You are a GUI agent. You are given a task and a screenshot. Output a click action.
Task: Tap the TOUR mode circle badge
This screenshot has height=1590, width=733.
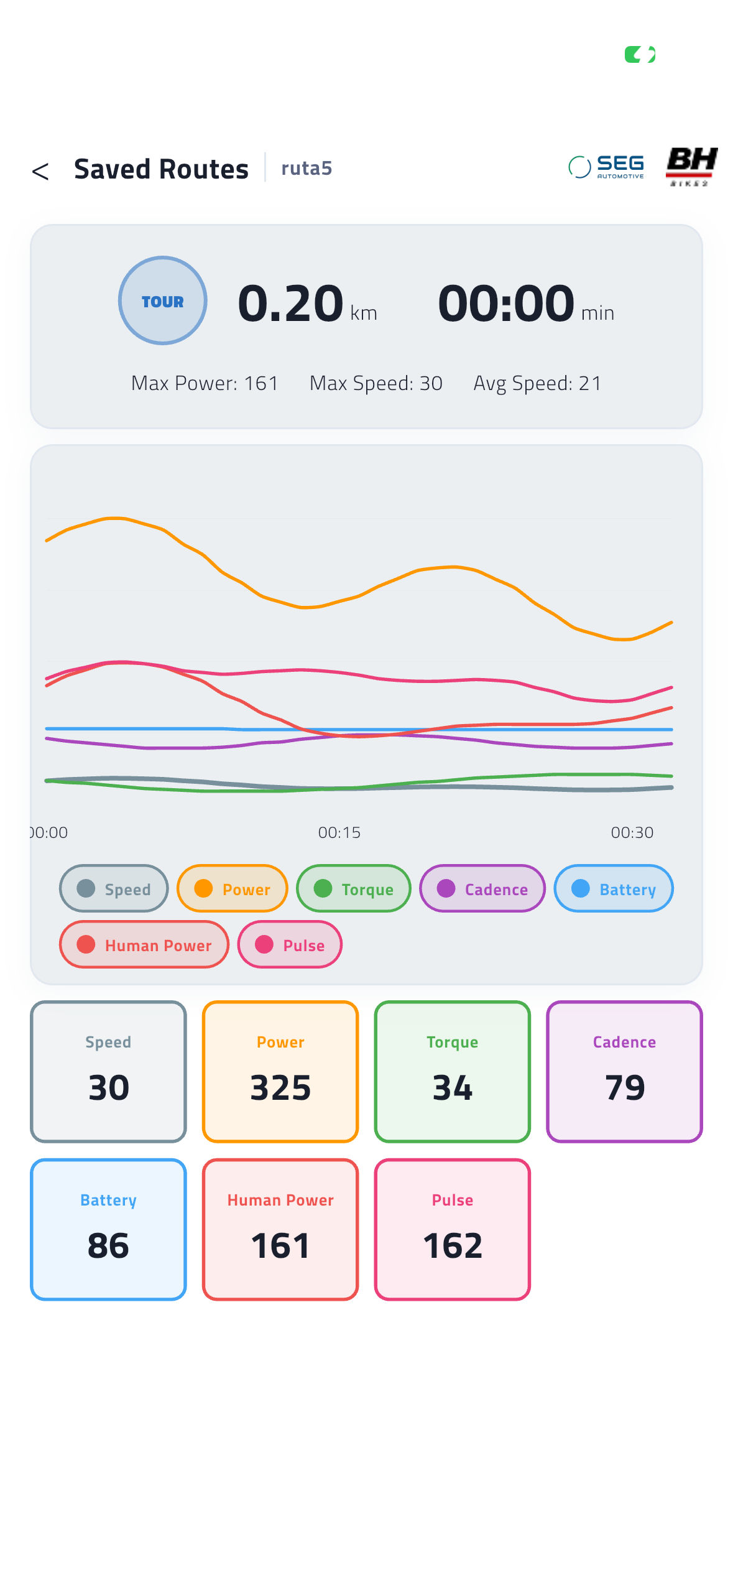(x=162, y=300)
